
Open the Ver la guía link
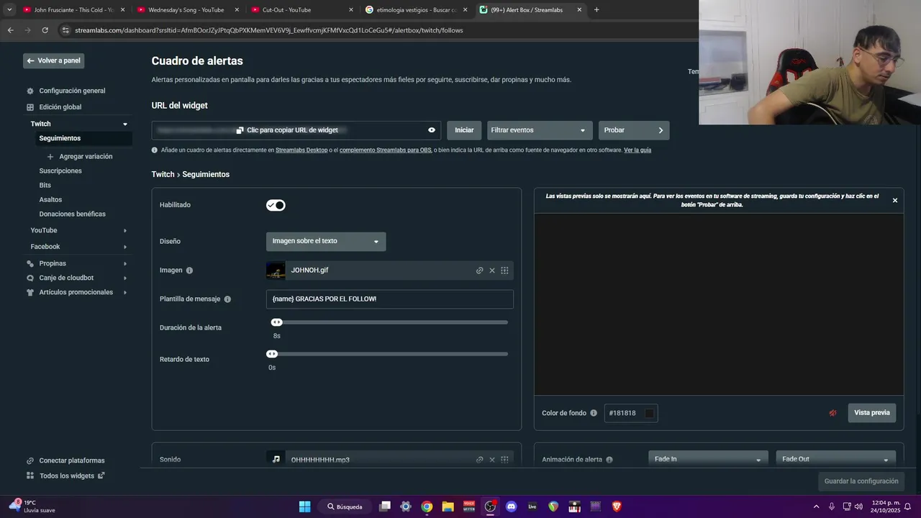pos(638,150)
